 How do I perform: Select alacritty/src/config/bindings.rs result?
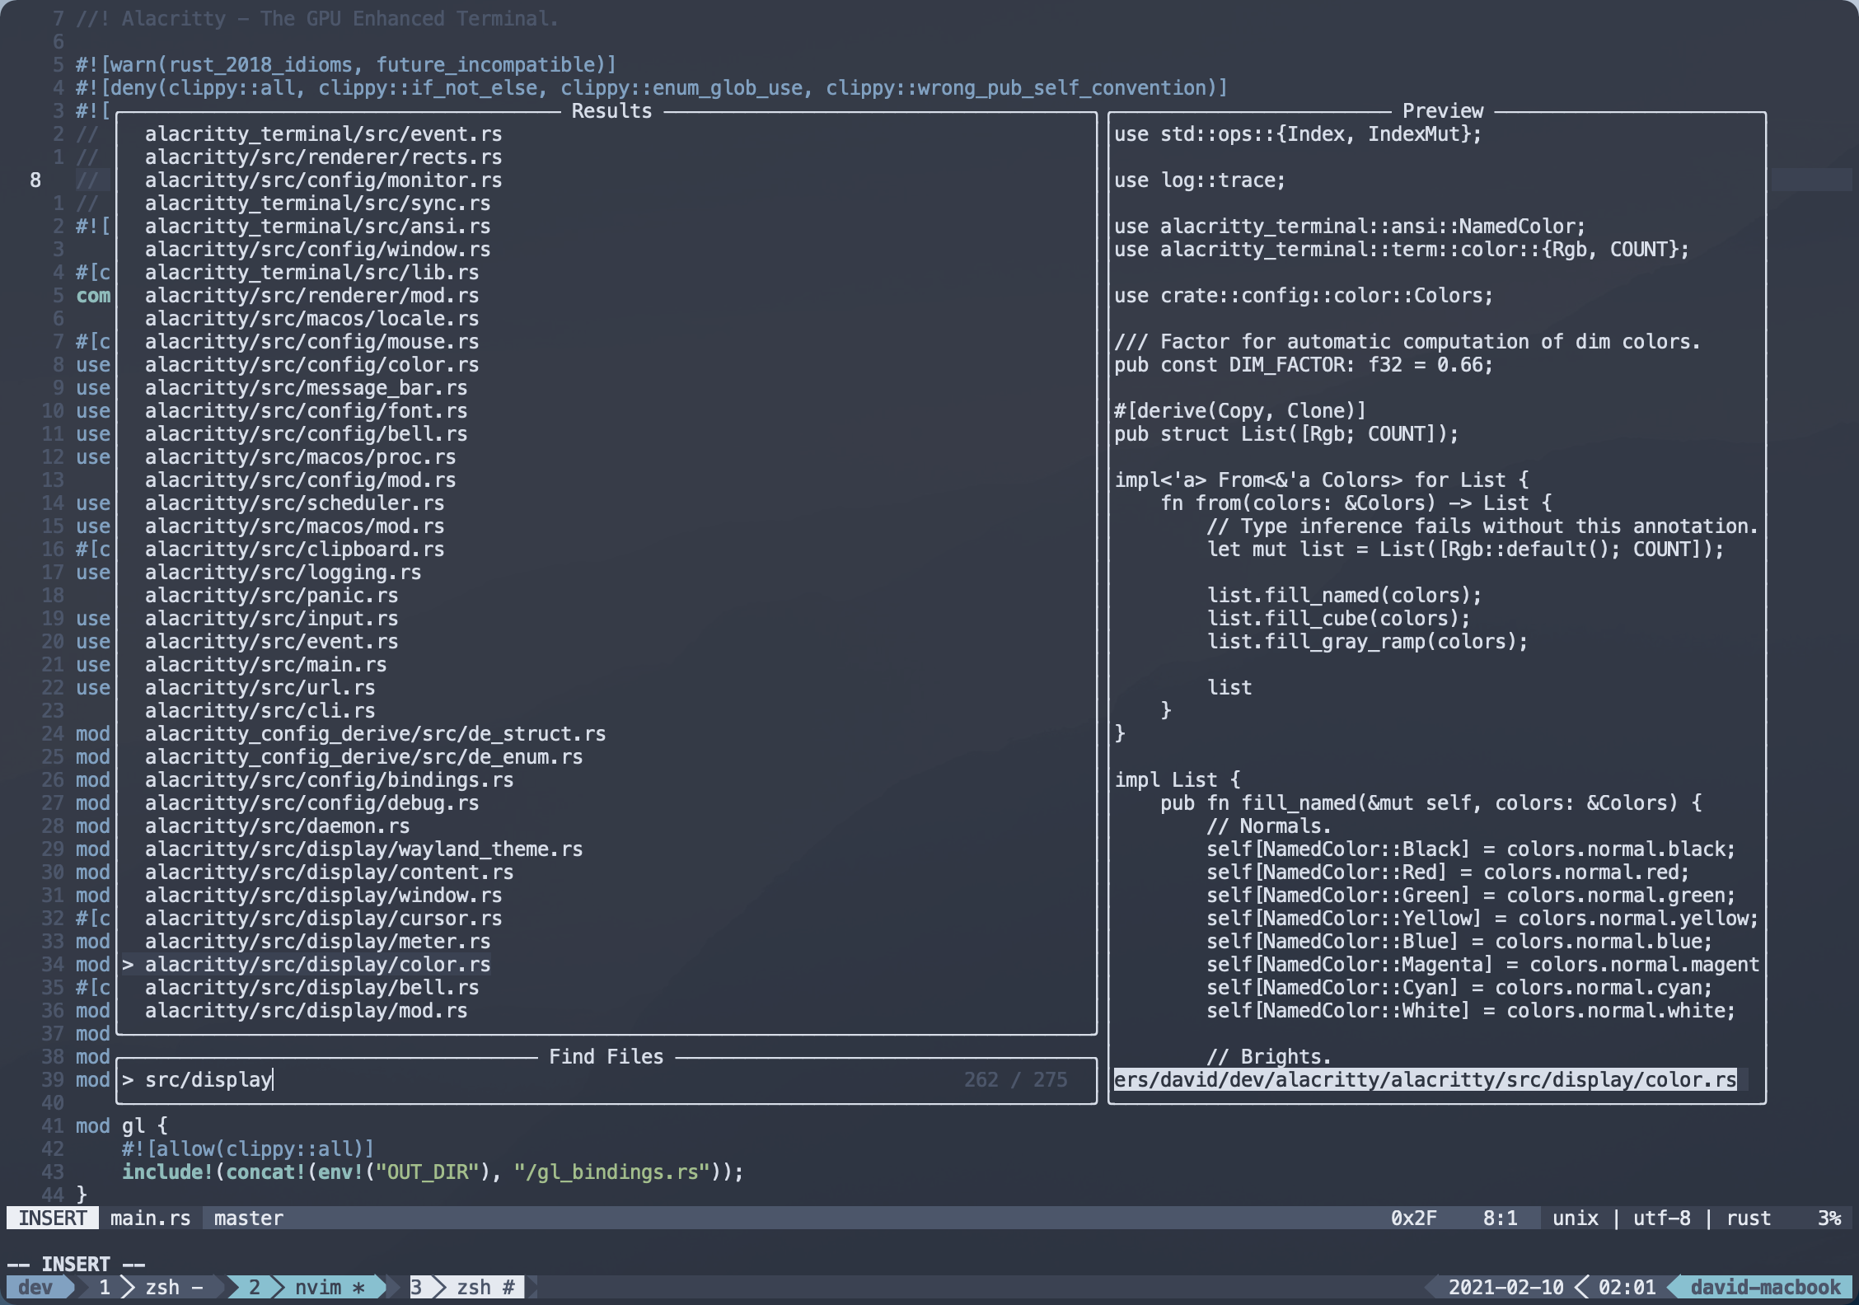click(329, 780)
